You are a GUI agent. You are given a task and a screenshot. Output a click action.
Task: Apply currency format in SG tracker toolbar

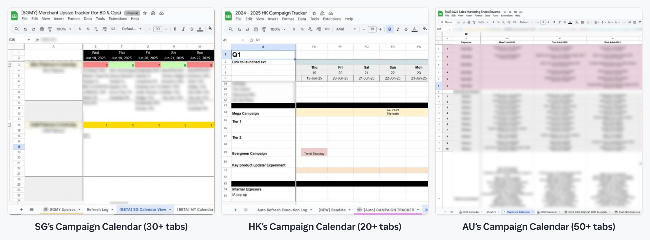coord(80,29)
